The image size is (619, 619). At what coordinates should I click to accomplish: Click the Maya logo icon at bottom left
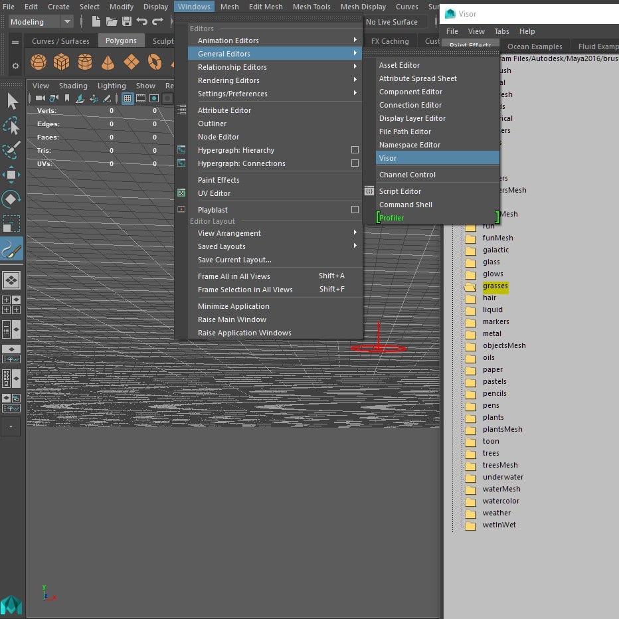pos(11,606)
